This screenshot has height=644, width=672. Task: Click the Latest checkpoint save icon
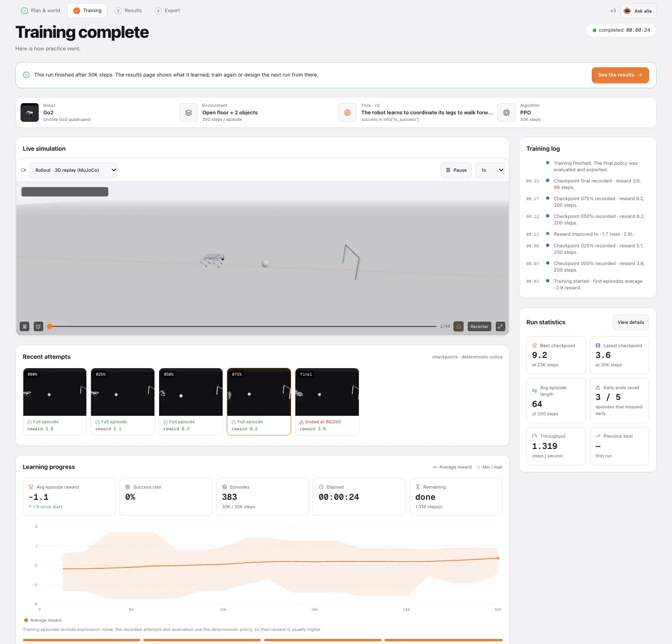pos(598,346)
